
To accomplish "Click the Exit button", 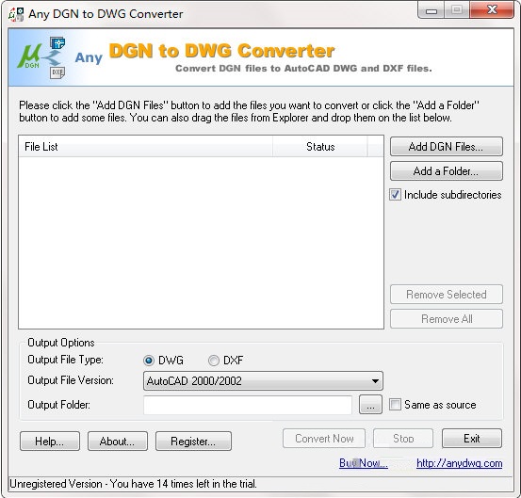I will 472,439.
